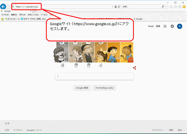The image size is (187, 134).
Task: Open the 表示(V) menu
Action: [x=22, y=15]
